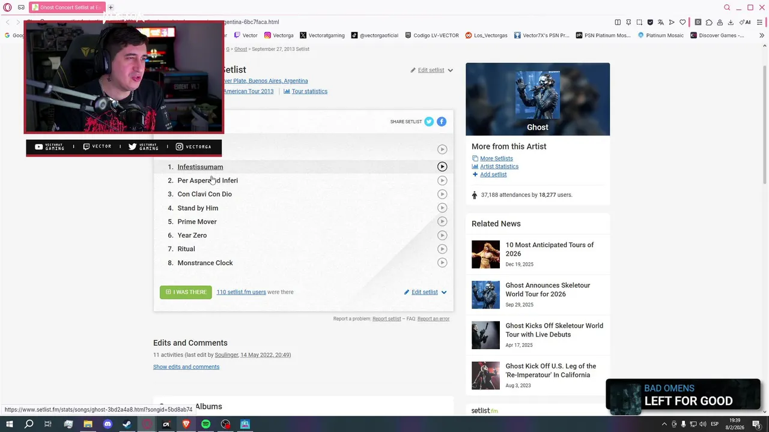Translate the page with the translate icon

661,22
